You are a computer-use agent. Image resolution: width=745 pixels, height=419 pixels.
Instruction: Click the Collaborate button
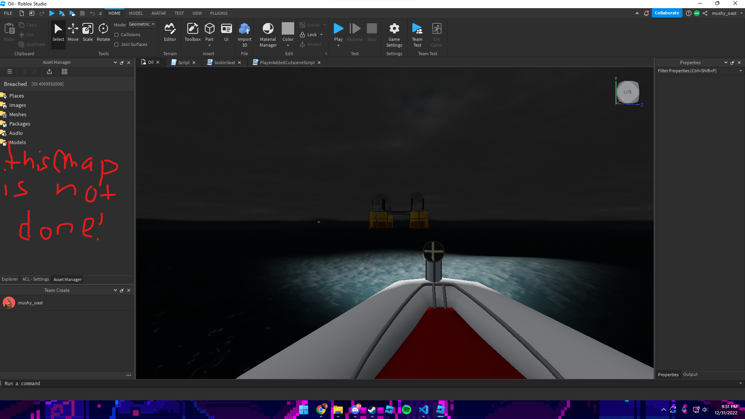666,13
